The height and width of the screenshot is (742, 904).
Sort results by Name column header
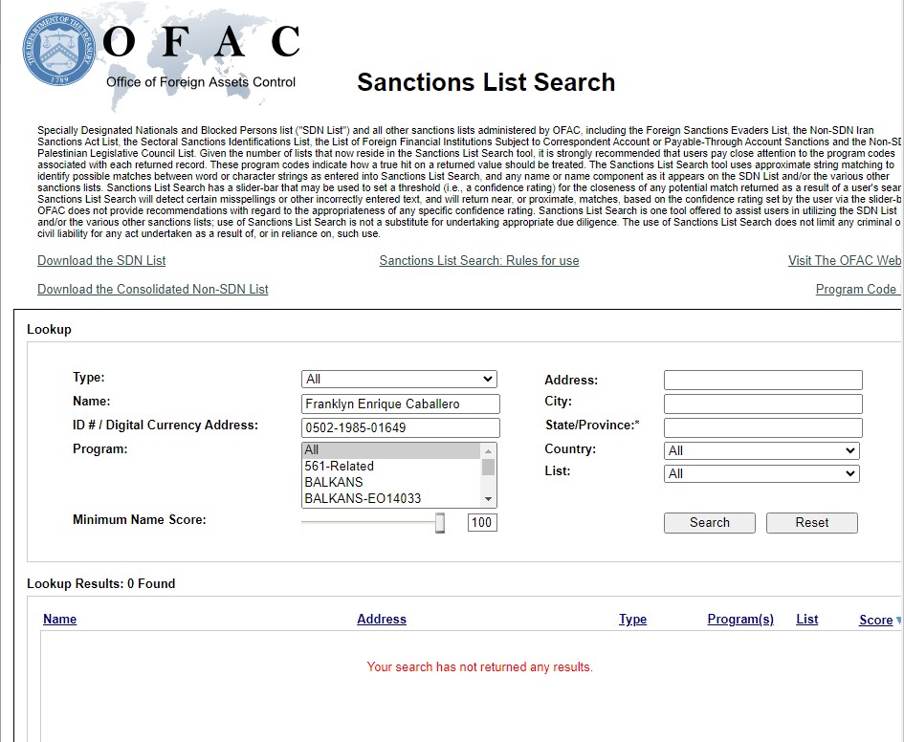point(59,619)
